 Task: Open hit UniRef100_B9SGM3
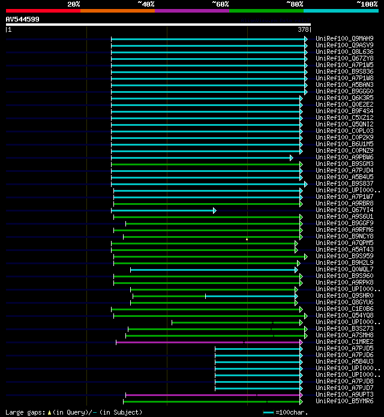coord(344,164)
